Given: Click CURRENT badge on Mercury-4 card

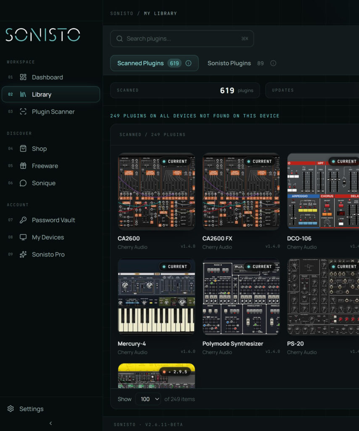Looking at the screenshot, I should click(x=175, y=266).
